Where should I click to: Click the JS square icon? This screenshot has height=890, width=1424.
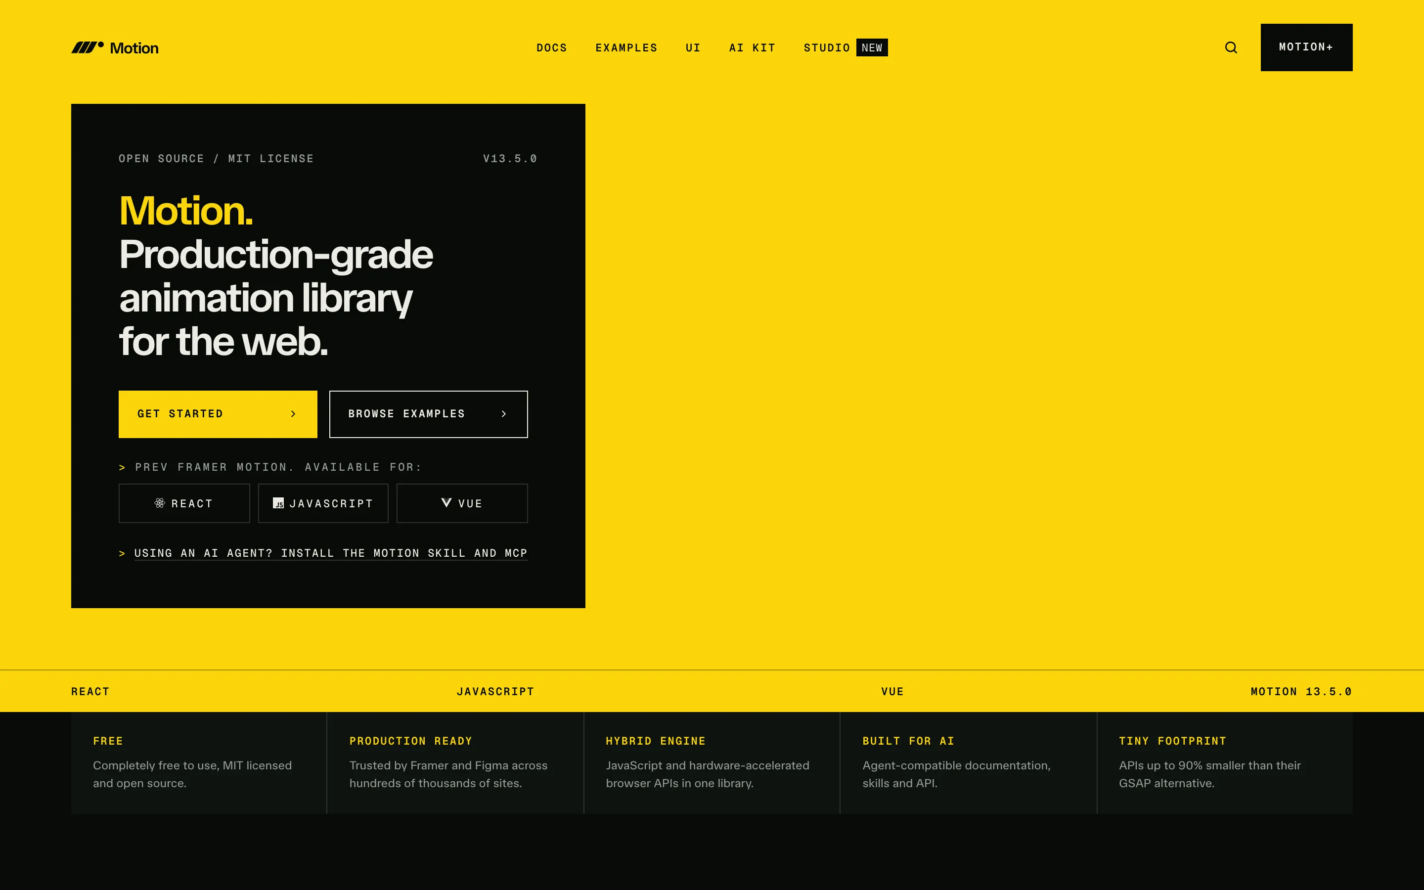(x=278, y=503)
